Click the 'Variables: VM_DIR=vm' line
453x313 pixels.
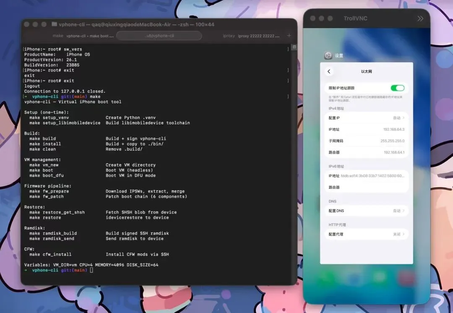(91, 265)
